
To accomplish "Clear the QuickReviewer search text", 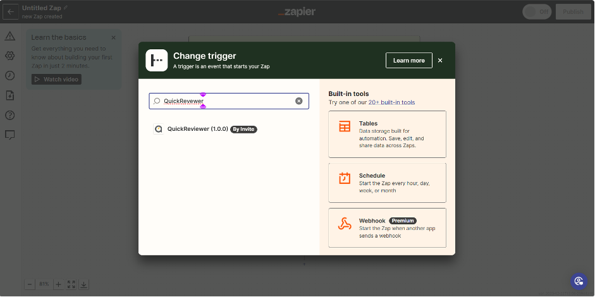I will (299, 101).
